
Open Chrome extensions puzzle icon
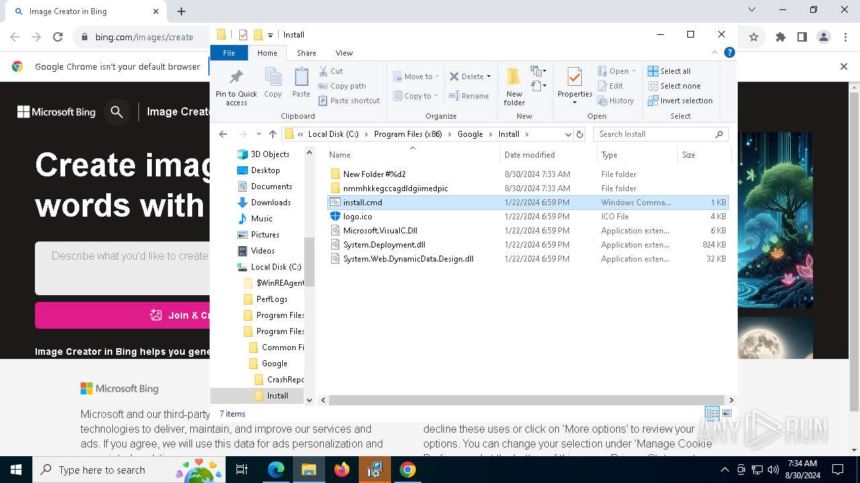point(781,38)
